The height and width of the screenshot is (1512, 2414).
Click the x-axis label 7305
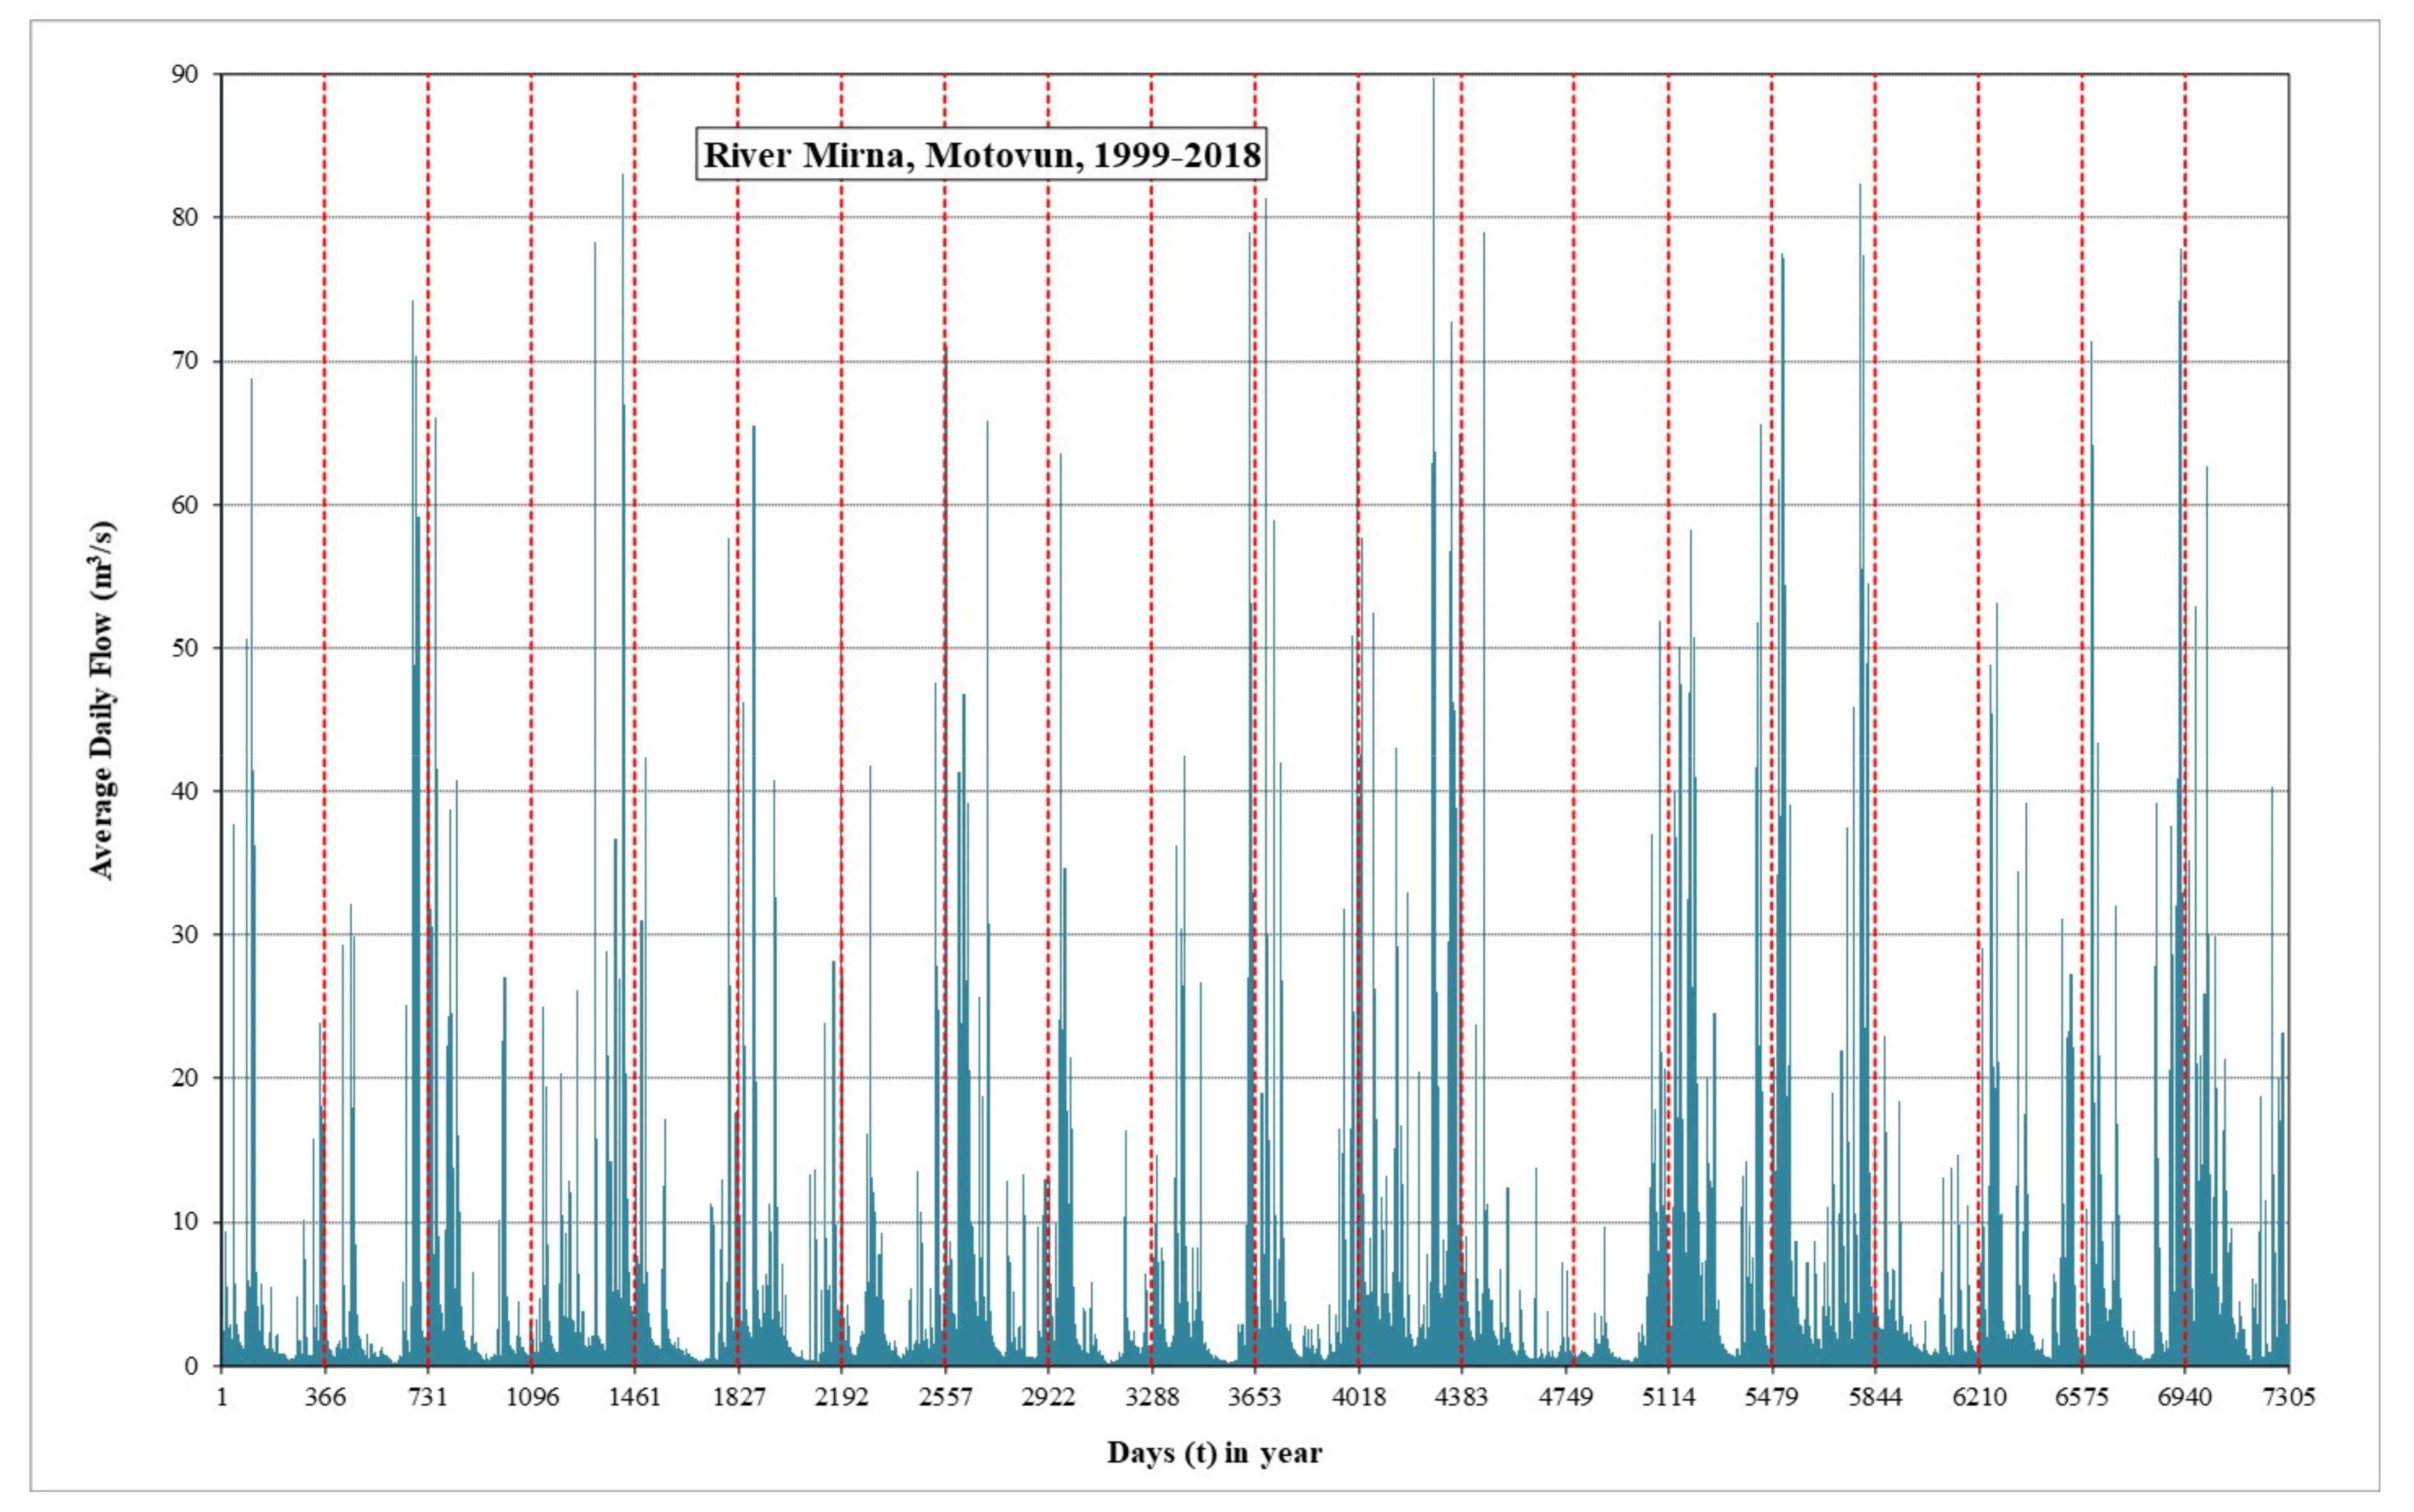(x=2288, y=1397)
